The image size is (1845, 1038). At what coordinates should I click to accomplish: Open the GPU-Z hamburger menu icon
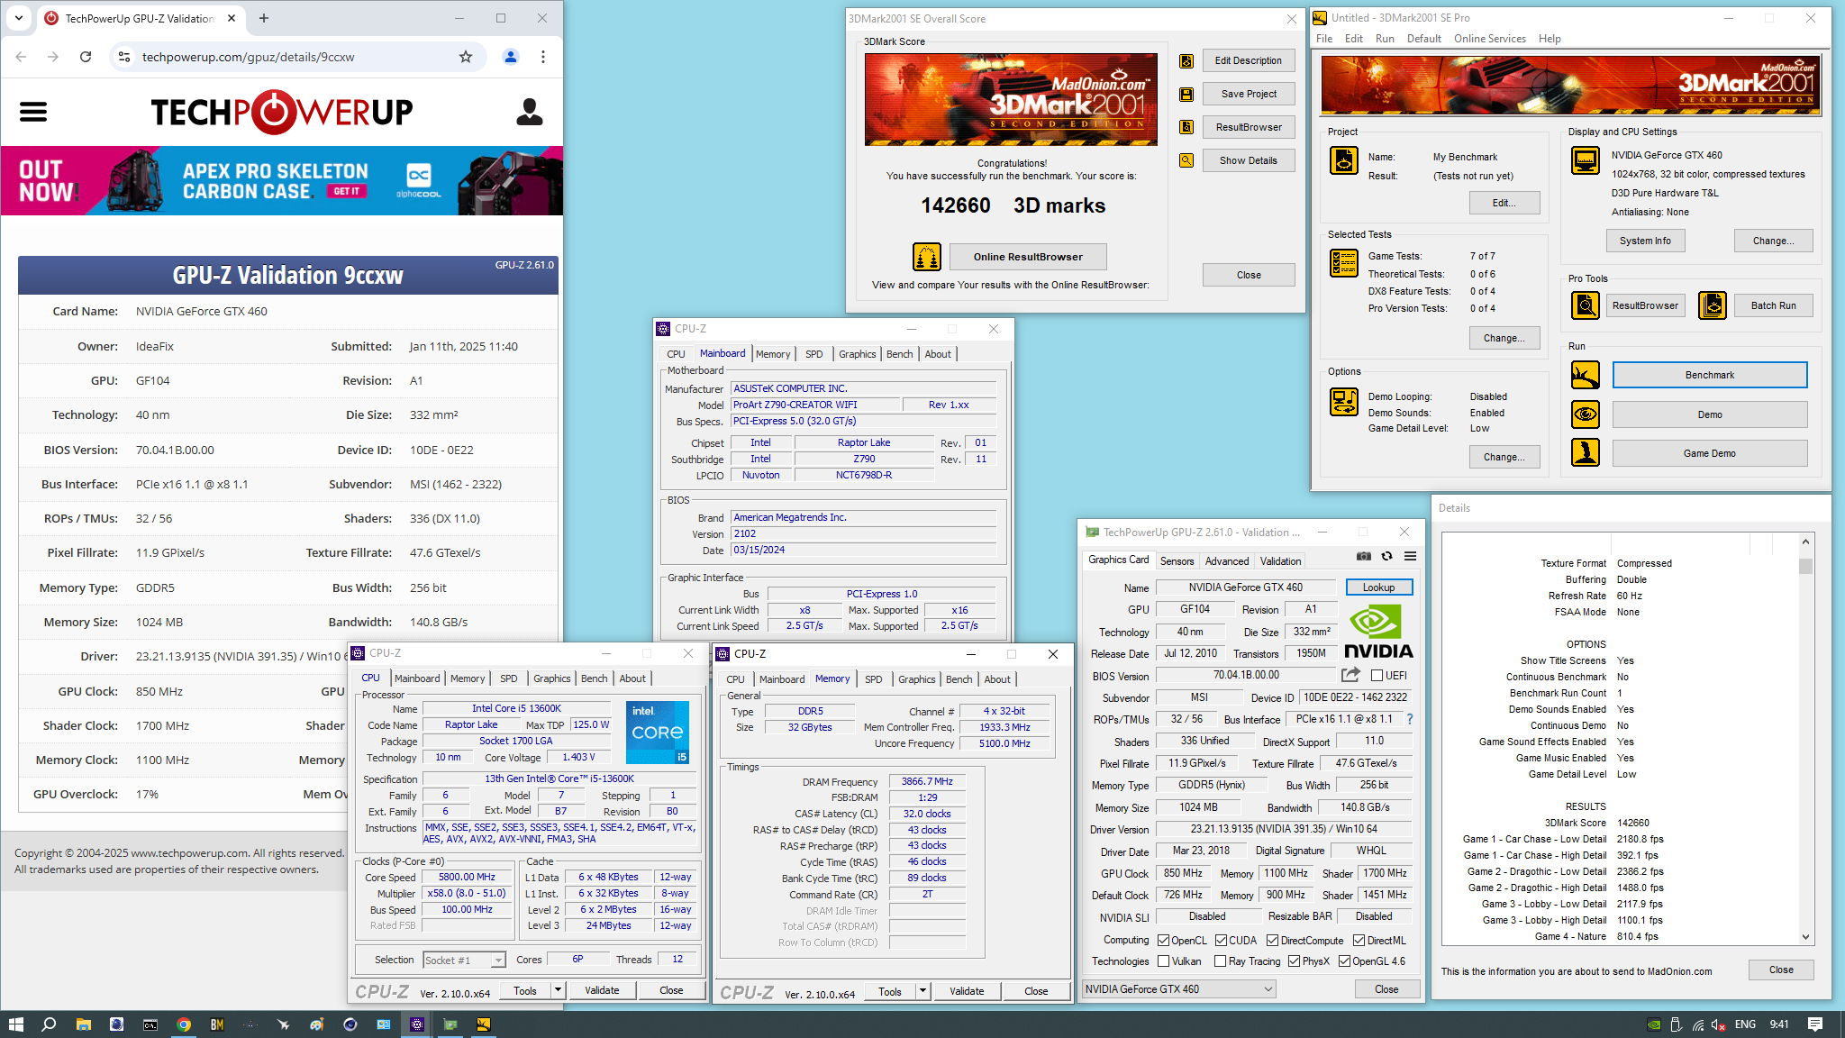1410,557
